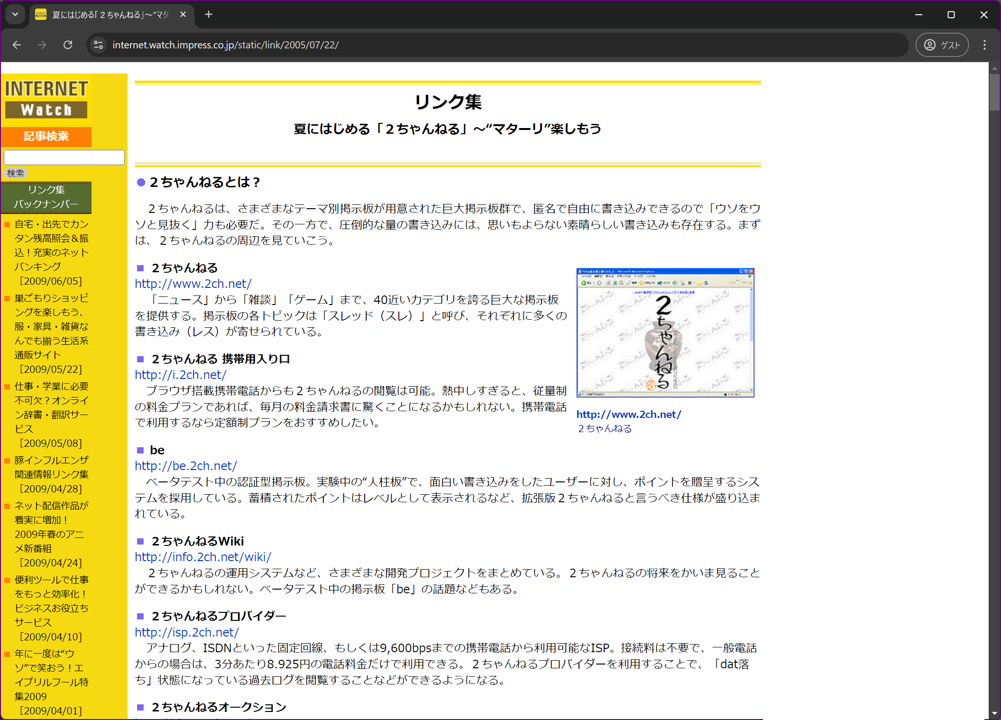
Task: Click the browser back arrow
Action: [x=17, y=45]
